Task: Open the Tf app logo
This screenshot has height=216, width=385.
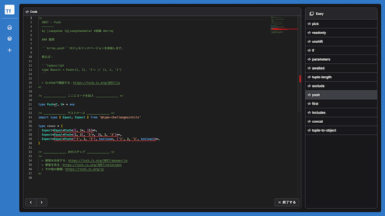Action: click(9, 10)
